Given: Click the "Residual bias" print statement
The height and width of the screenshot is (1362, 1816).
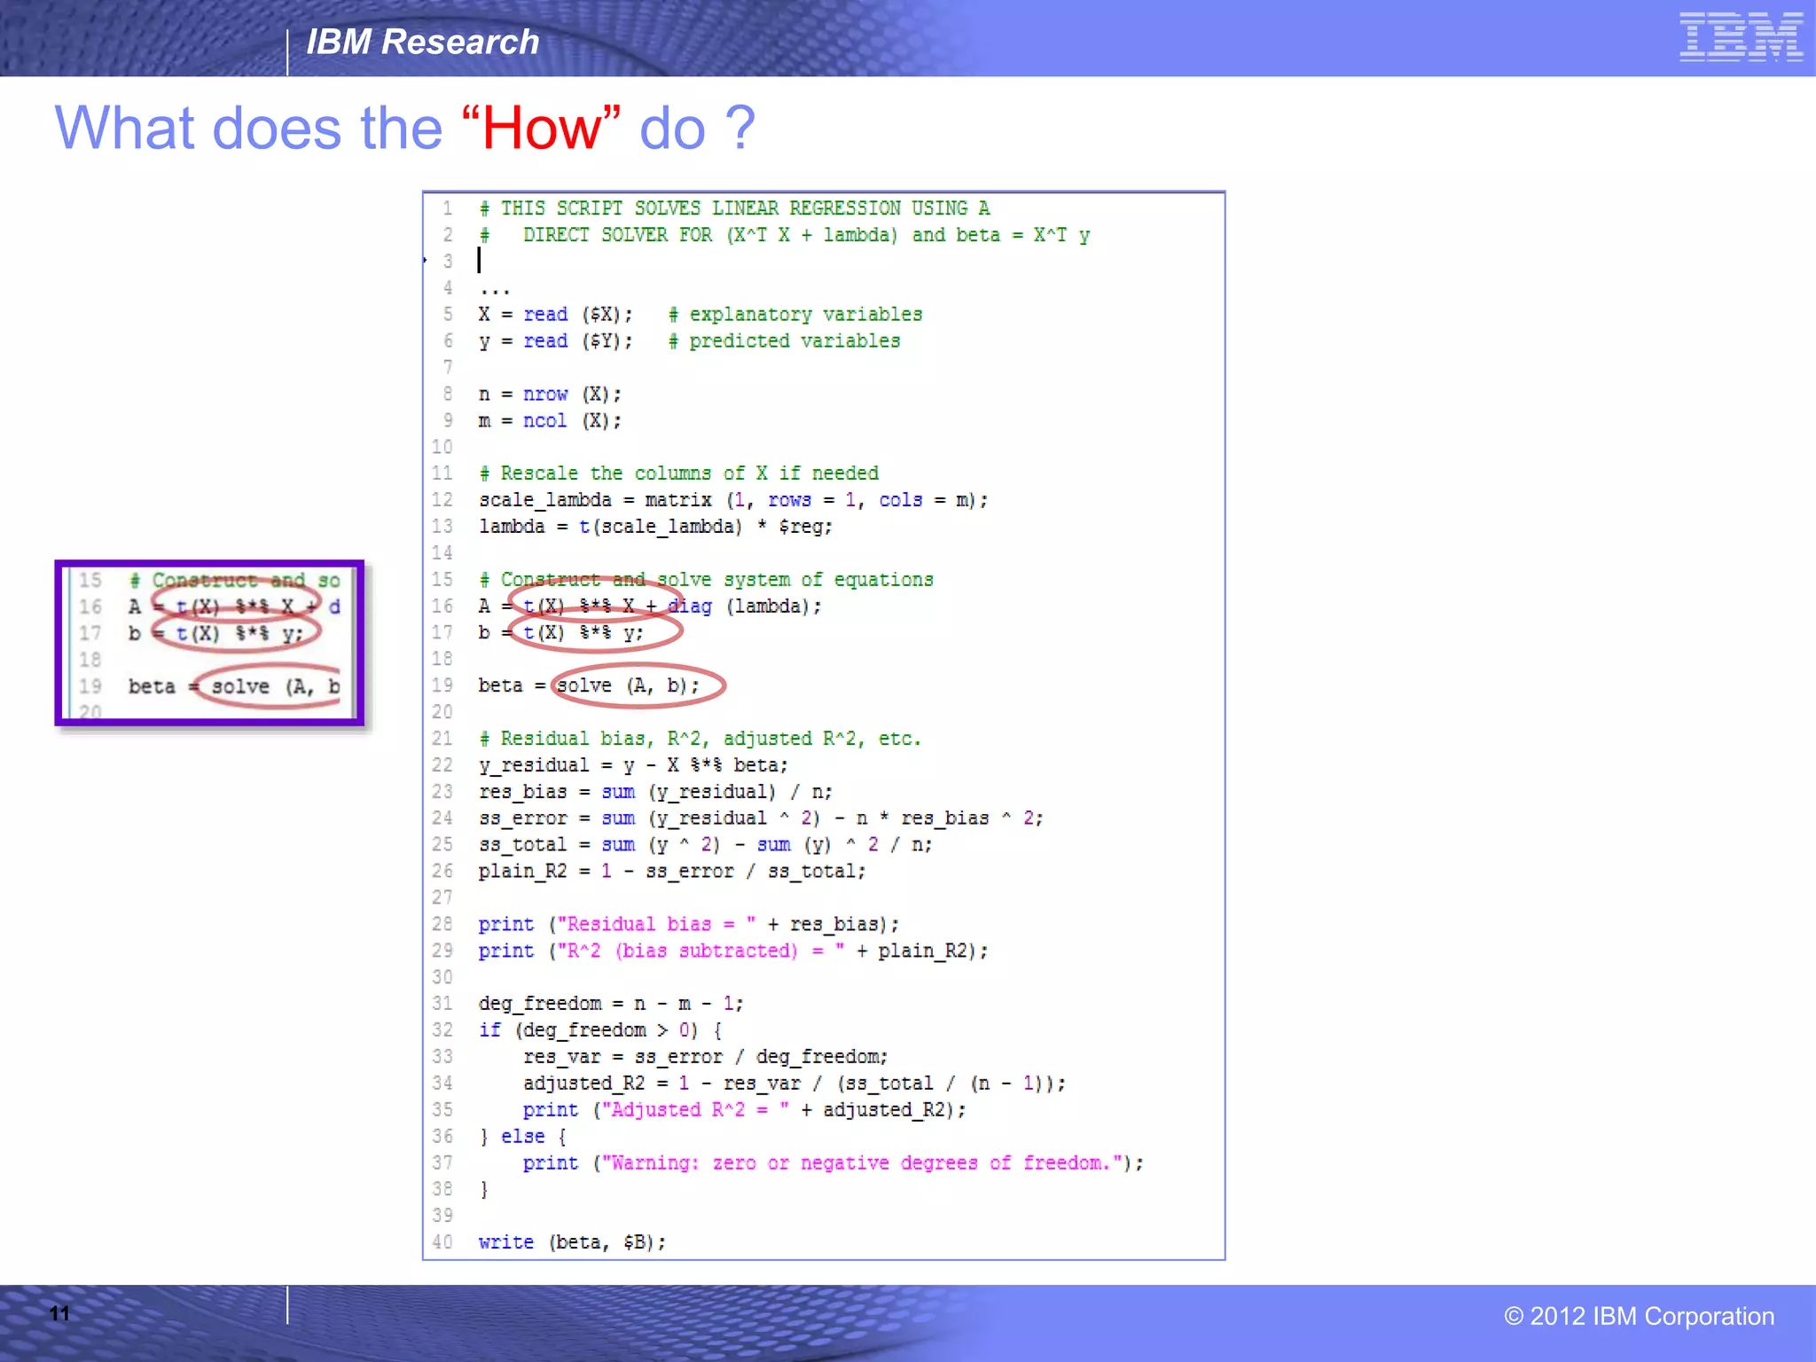Looking at the screenshot, I should tap(688, 924).
